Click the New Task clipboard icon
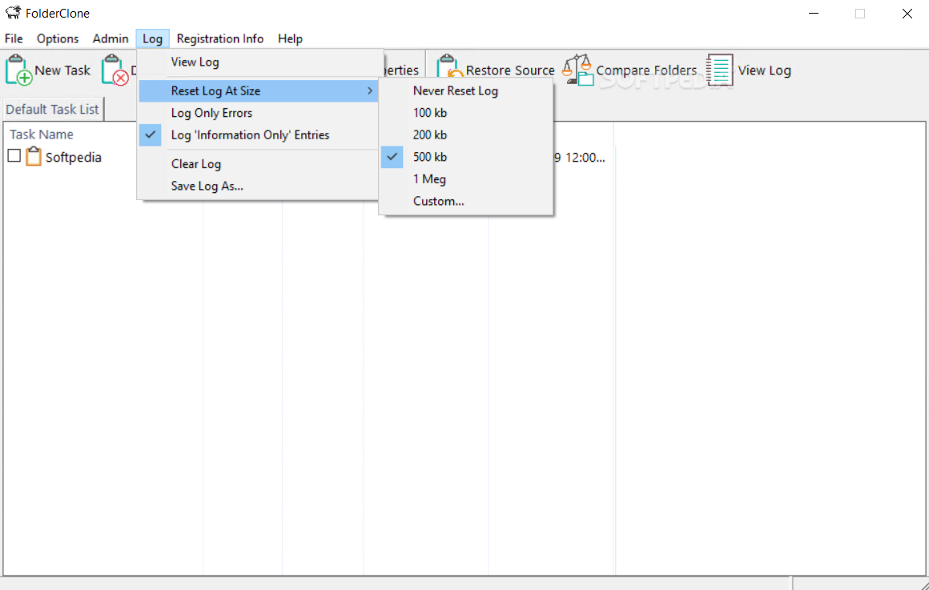Viewport: 929px width, 590px height. [18, 70]
